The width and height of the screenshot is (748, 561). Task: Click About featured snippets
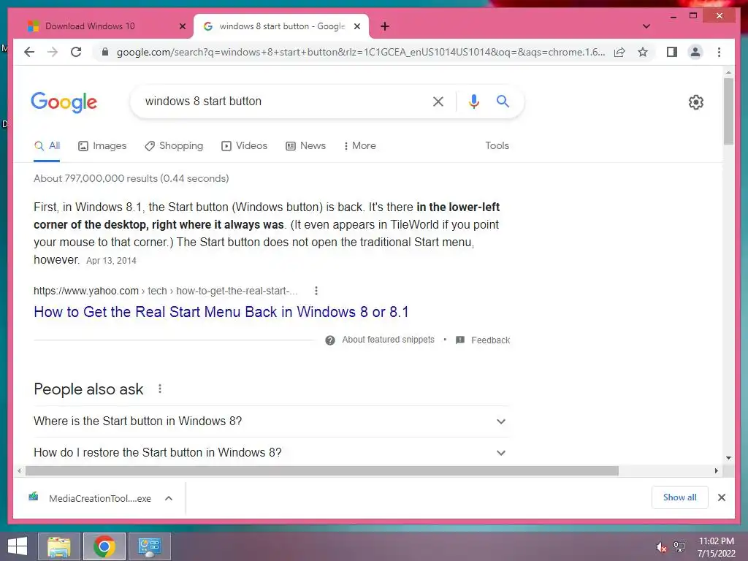(x=388, y=340)
